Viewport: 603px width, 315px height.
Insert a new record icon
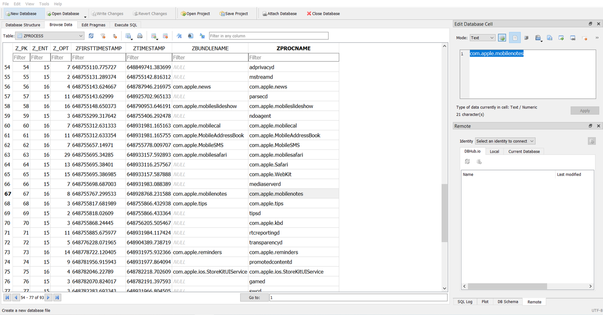click(x=154, y=36)
